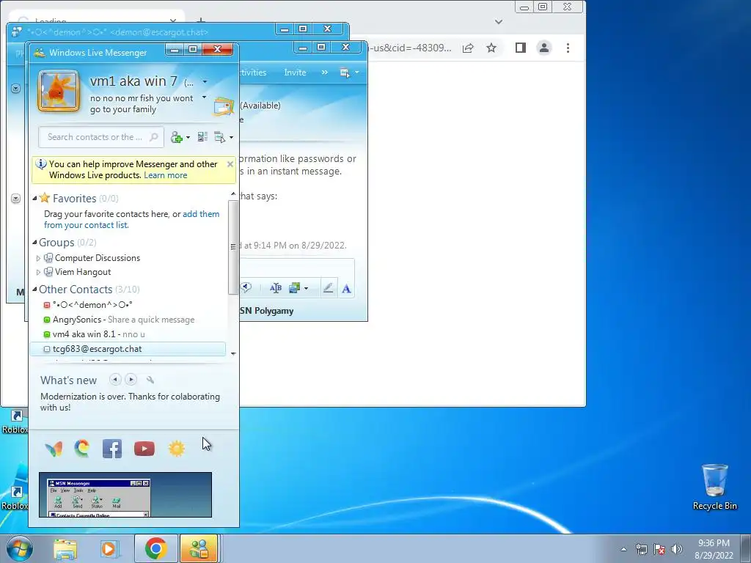Collapse the Groups section
This screenshot has width=751, height=563.
(x=34, y=242)
